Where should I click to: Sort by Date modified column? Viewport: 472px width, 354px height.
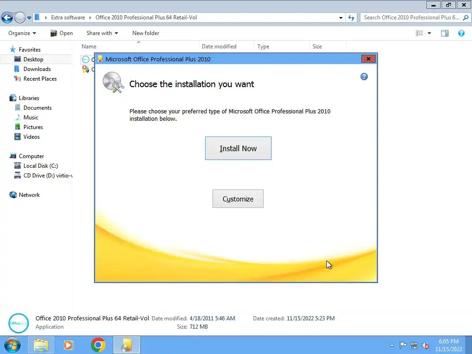[x=219, y=47]
